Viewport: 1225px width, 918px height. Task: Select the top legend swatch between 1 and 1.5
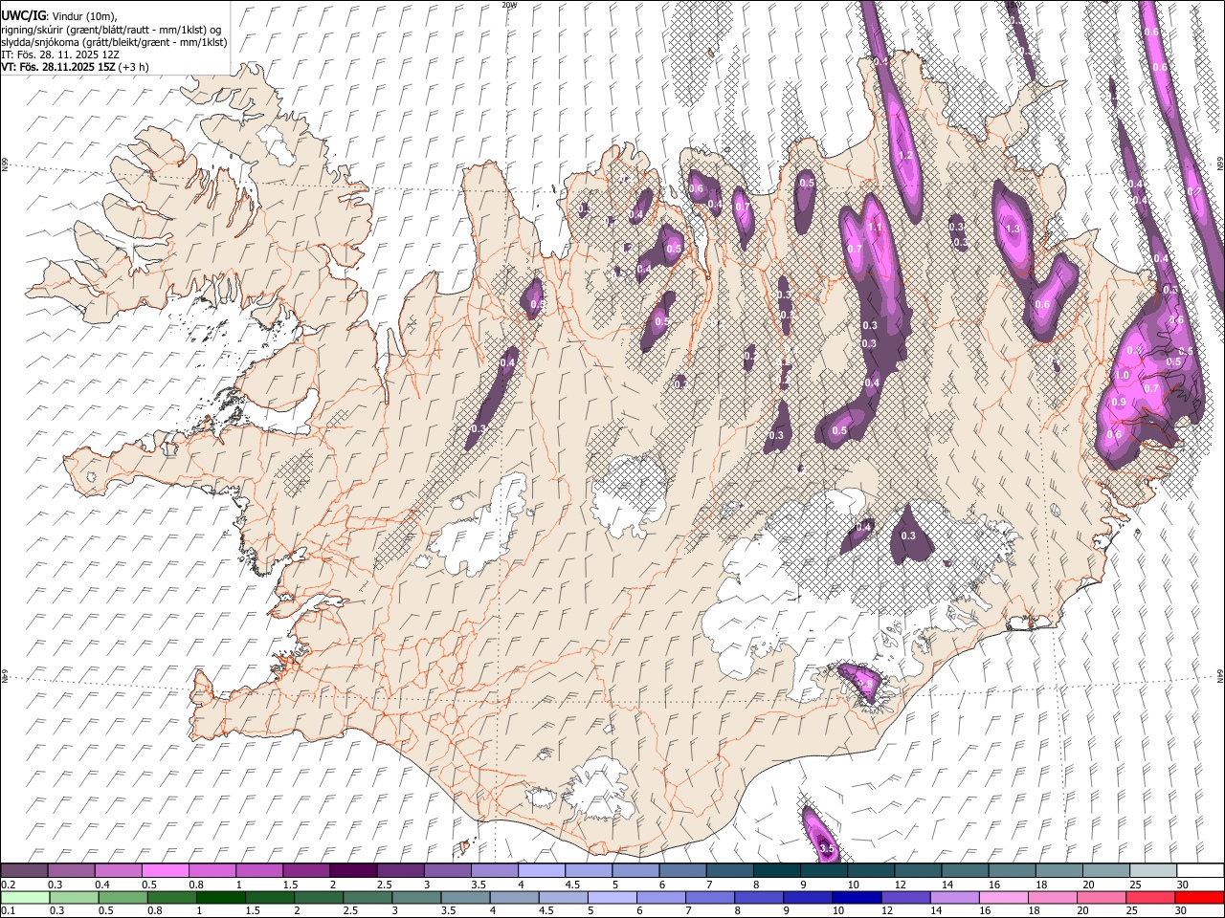tap(260, 870)
